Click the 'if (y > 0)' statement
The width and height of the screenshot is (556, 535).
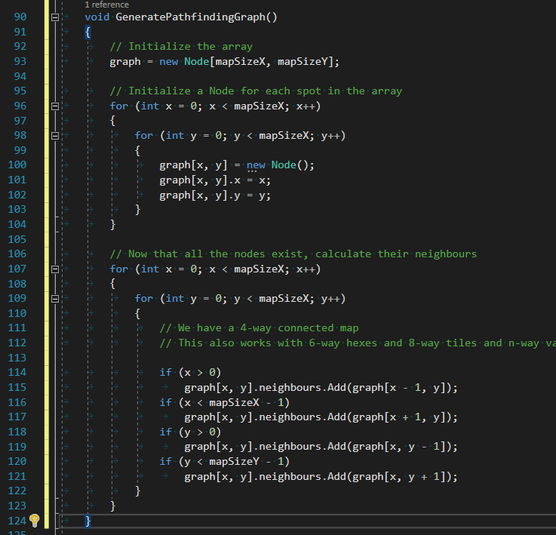tap(190, 432)
